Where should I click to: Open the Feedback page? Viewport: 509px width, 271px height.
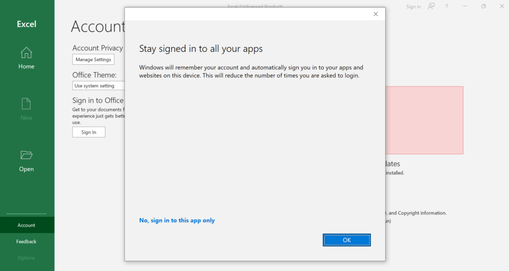(26, 242)
